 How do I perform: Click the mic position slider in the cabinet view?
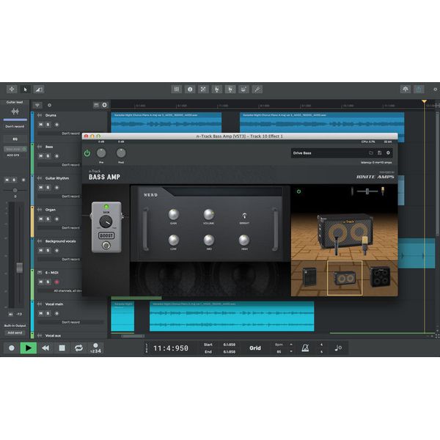367,191
